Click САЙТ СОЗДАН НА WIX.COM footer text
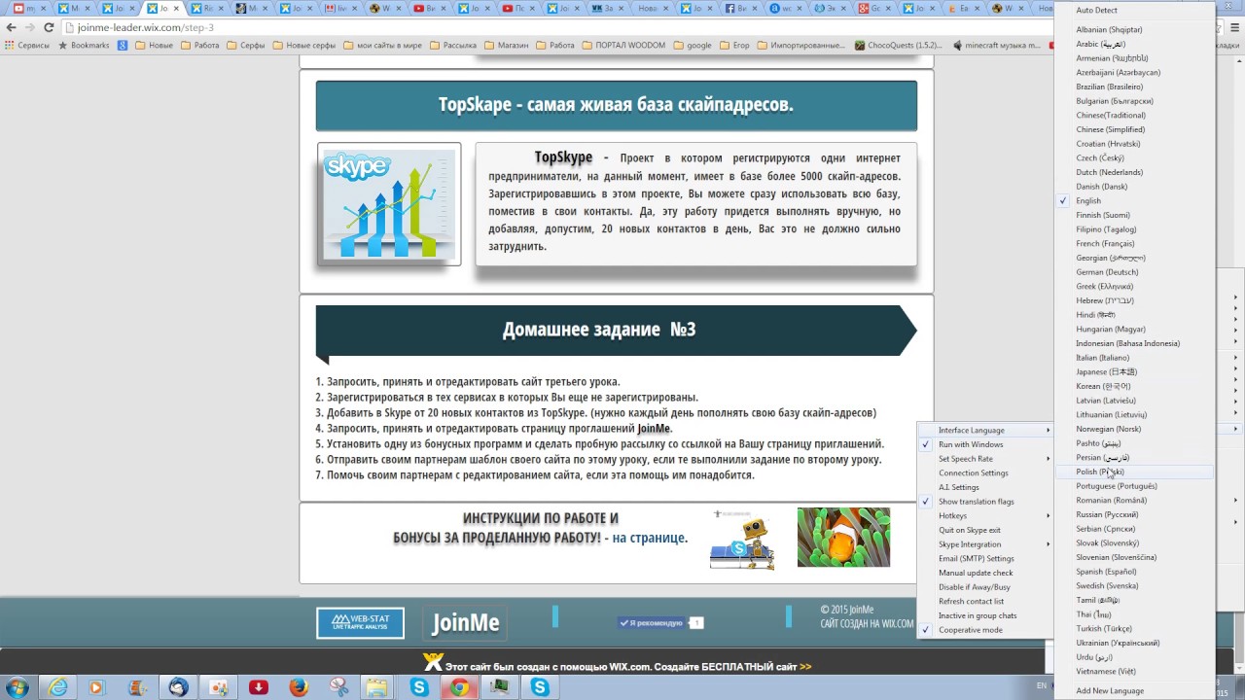The height and width of the screenshot is (700, 1245). [867, 624]
